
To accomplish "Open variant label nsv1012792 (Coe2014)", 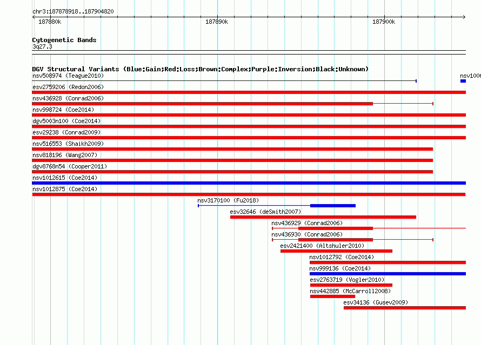I will 342,257.
